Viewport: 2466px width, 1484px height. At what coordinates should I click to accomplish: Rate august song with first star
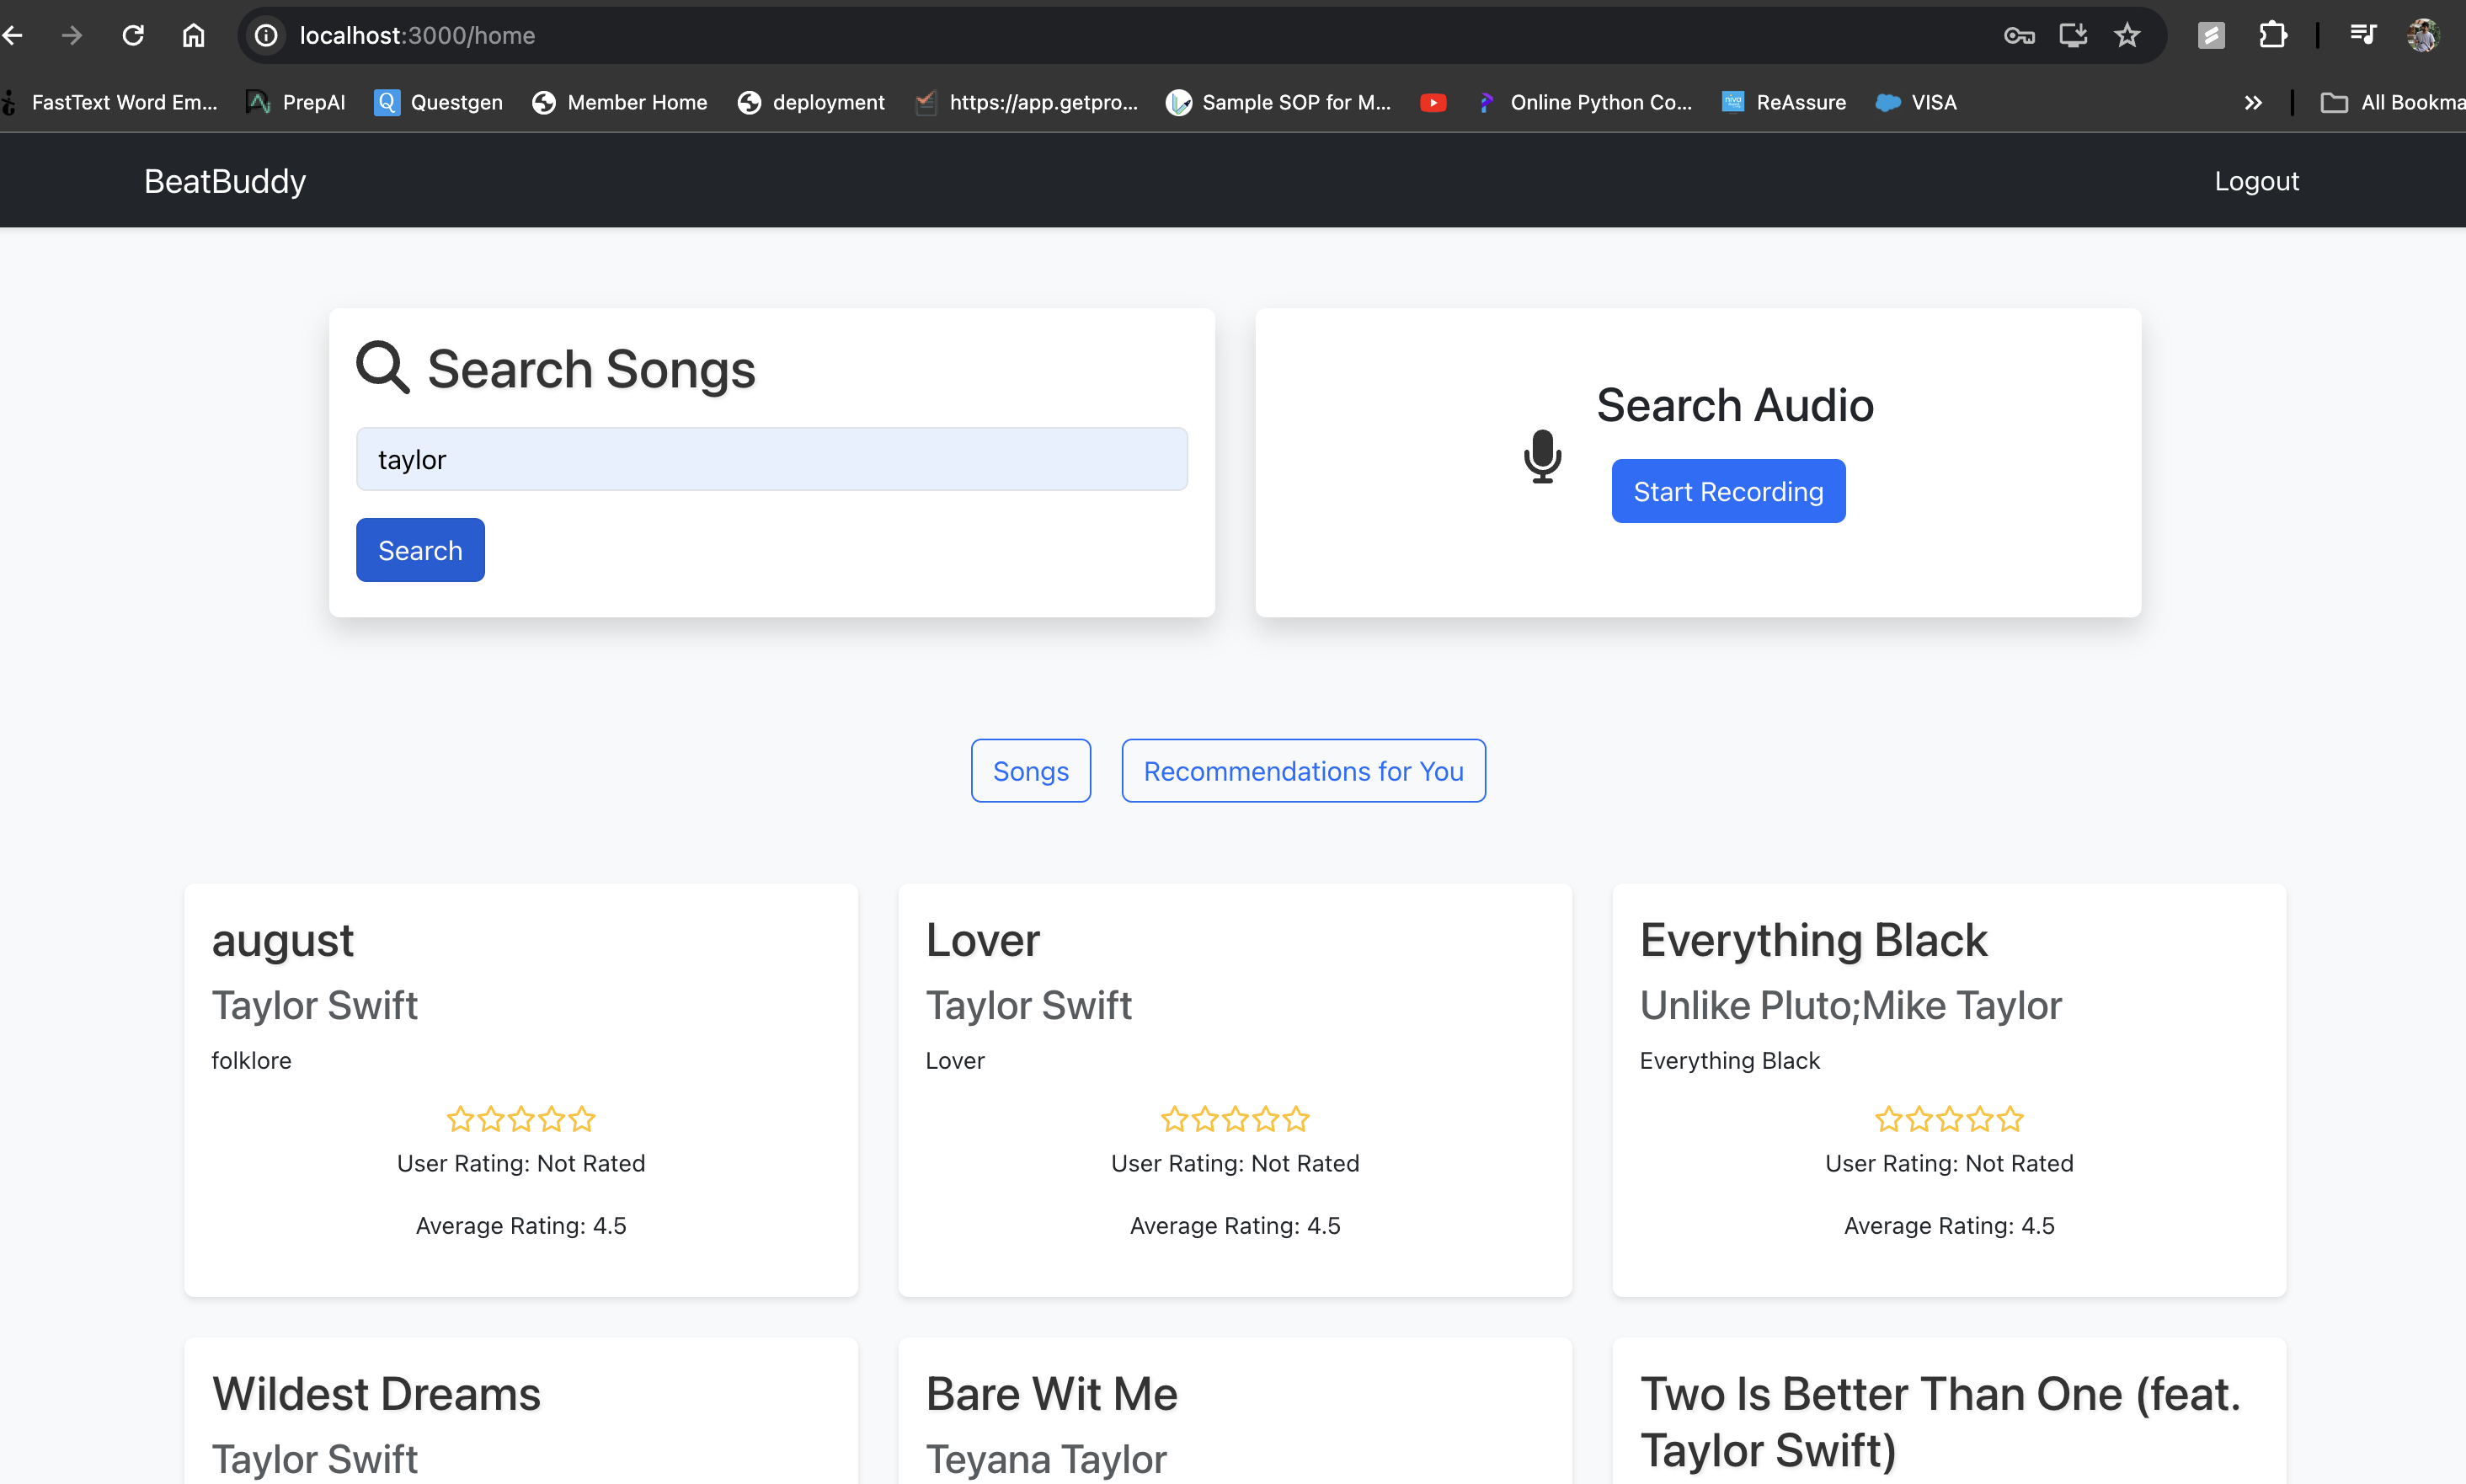(x=459, y=1119)
